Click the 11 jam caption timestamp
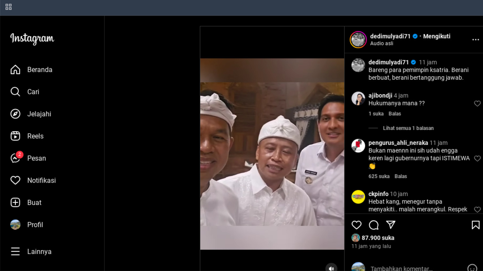This screenshot has width=483, height=271. click(x=428, y=62)
